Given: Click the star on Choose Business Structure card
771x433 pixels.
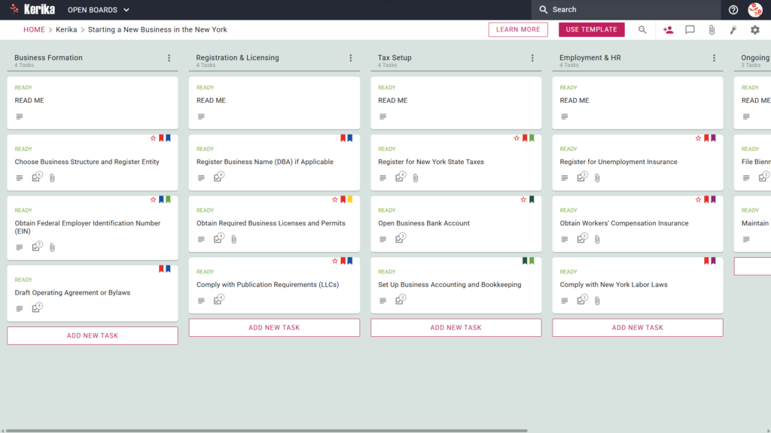Looking at the screenshot, I should coord(153,138).
